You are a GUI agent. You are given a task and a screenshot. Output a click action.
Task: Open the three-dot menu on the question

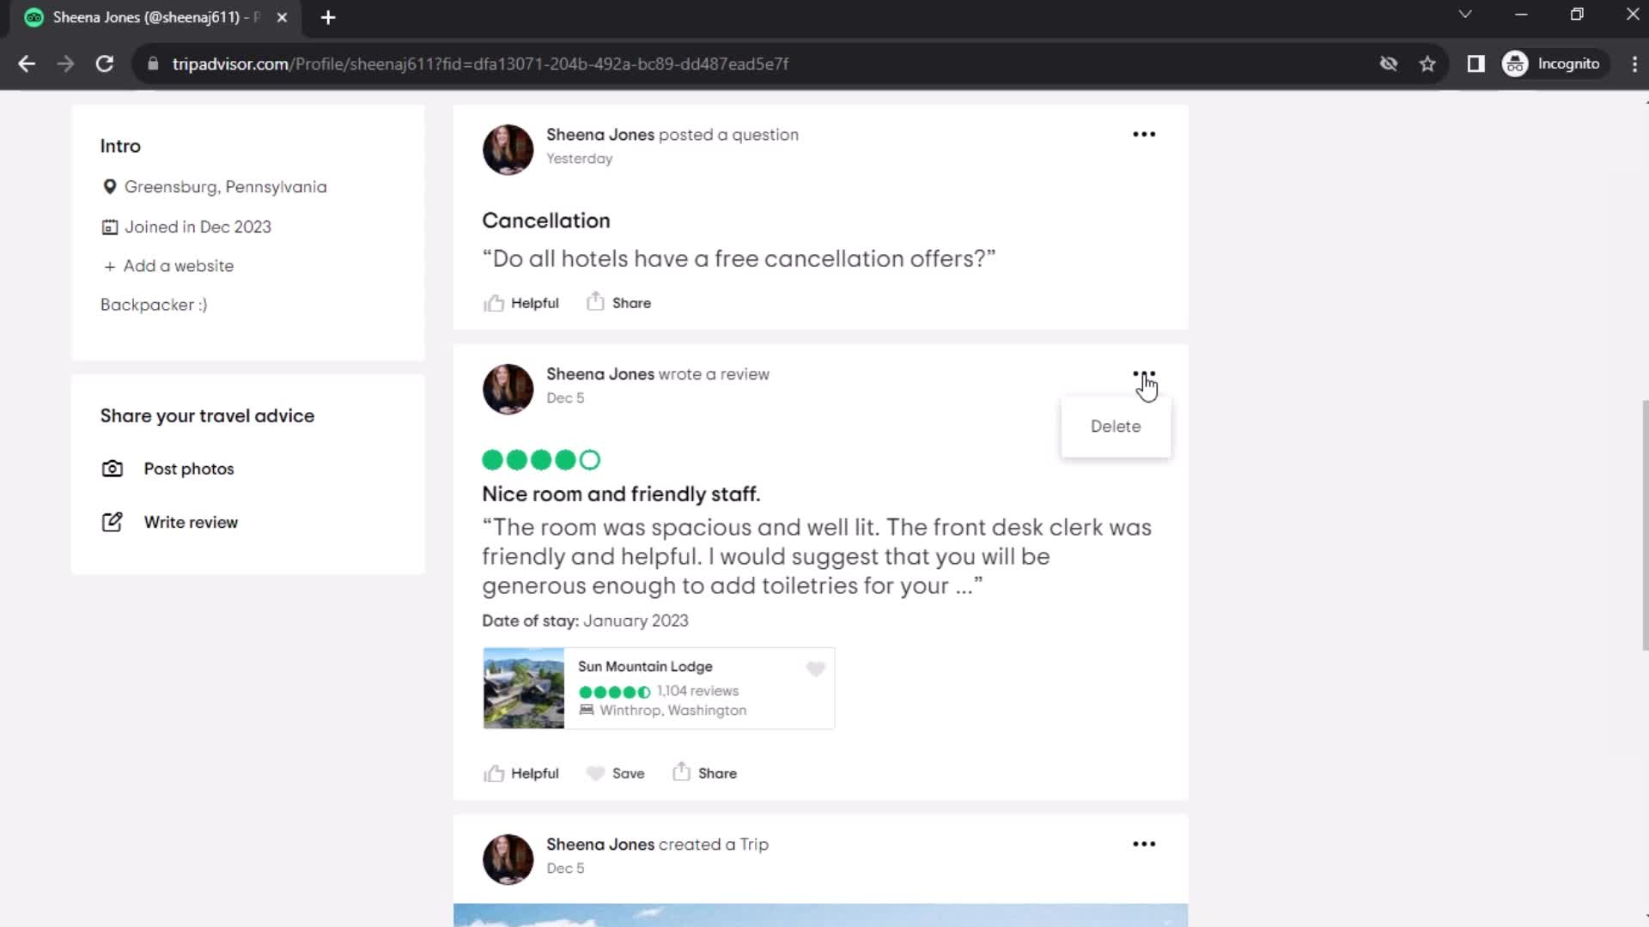coord(1144,134)
